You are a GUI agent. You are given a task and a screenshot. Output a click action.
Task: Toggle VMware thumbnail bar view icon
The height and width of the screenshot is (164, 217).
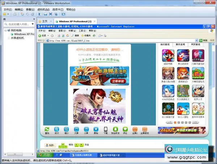(45, 14)
